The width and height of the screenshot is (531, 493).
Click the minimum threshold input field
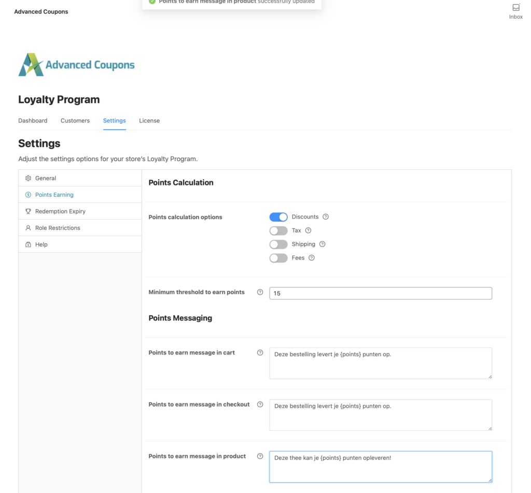(380, 293)
